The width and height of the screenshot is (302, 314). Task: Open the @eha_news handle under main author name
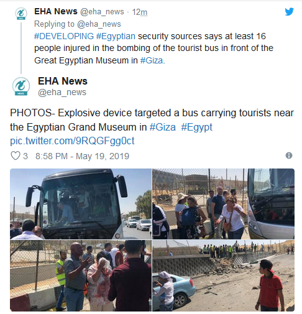click(x=62, y=92)
